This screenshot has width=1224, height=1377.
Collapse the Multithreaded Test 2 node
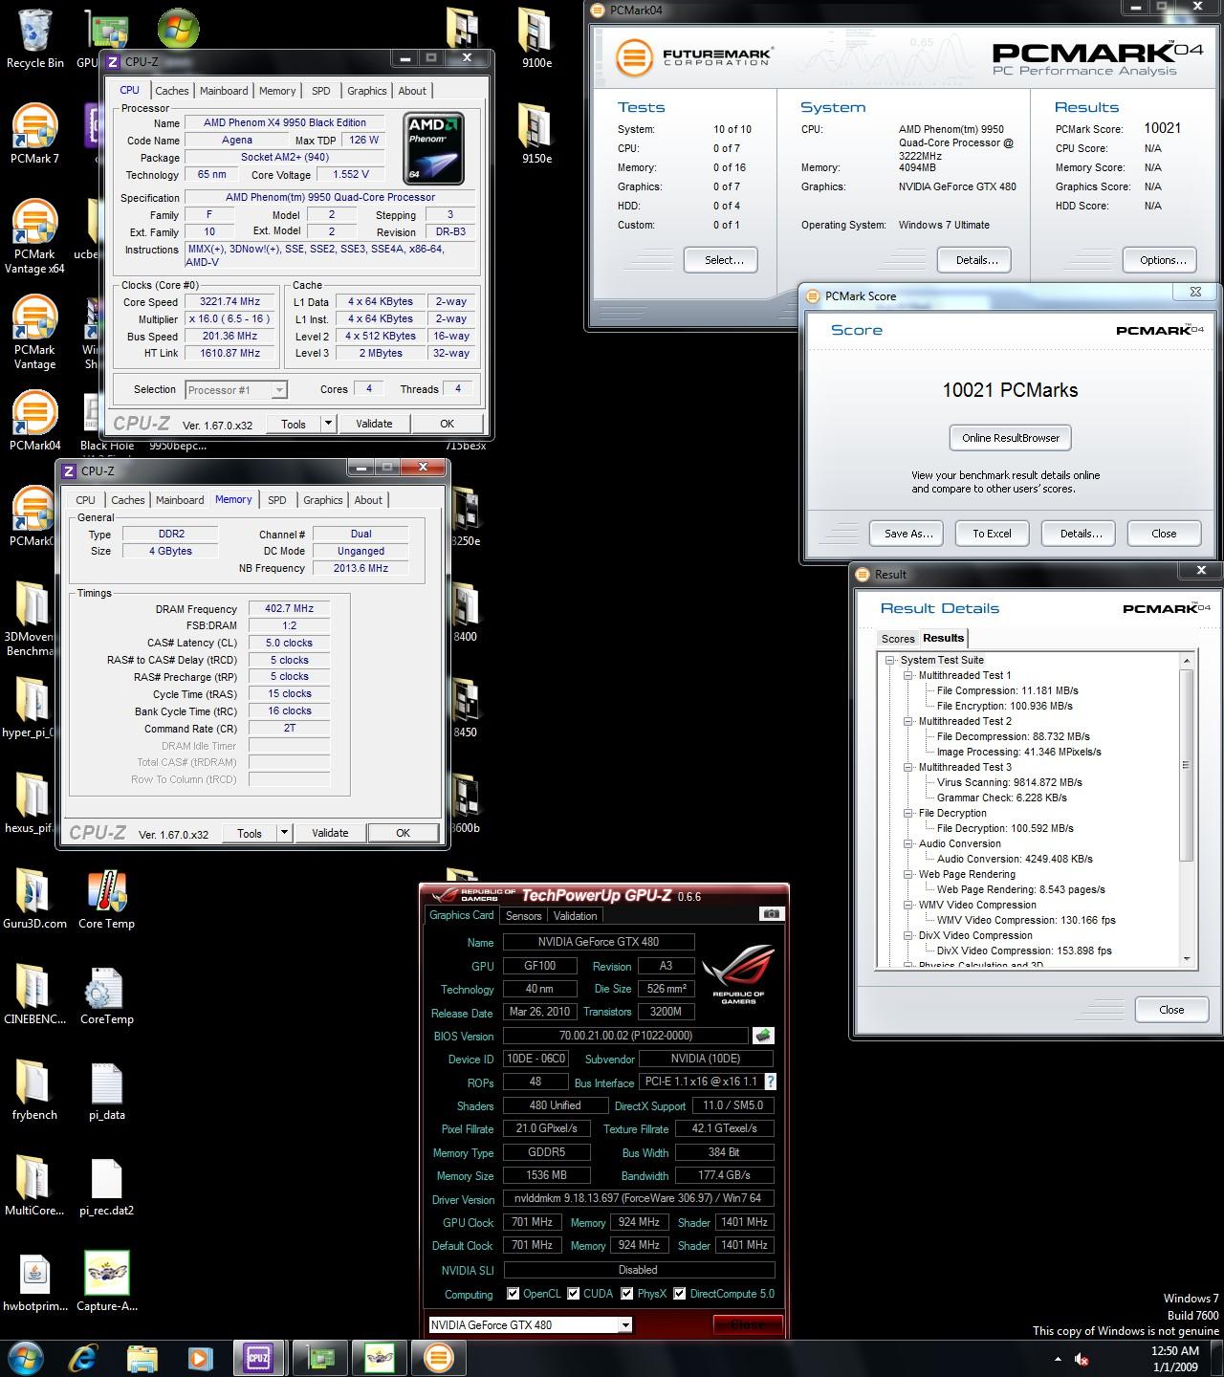click(908, 721)
